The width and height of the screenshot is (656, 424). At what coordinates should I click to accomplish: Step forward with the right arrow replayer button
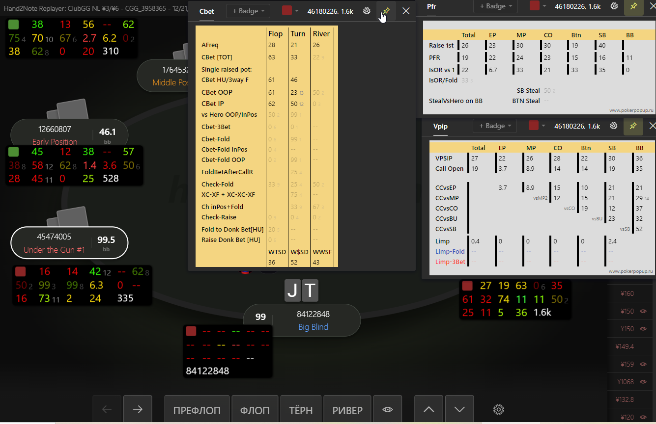pyautogui.click(x=138, y=409)
